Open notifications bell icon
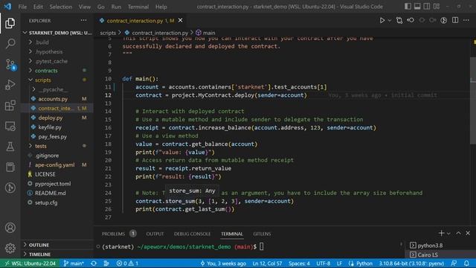The width and height of the screenshot is (476, 268). [466, 264]
